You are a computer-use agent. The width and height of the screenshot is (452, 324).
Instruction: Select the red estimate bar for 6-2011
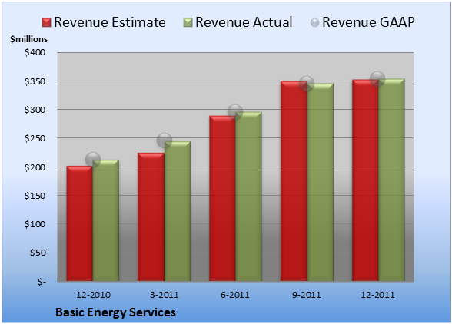coord(222,198)
